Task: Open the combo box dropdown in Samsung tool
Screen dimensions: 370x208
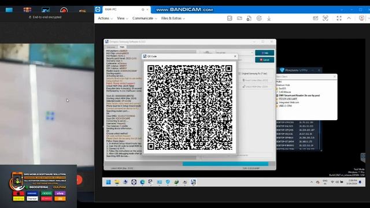Action: point(252,53)
